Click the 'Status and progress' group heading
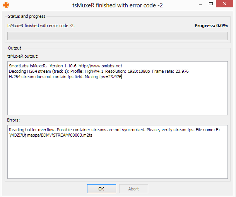236x197 pixels. [26, 16]
